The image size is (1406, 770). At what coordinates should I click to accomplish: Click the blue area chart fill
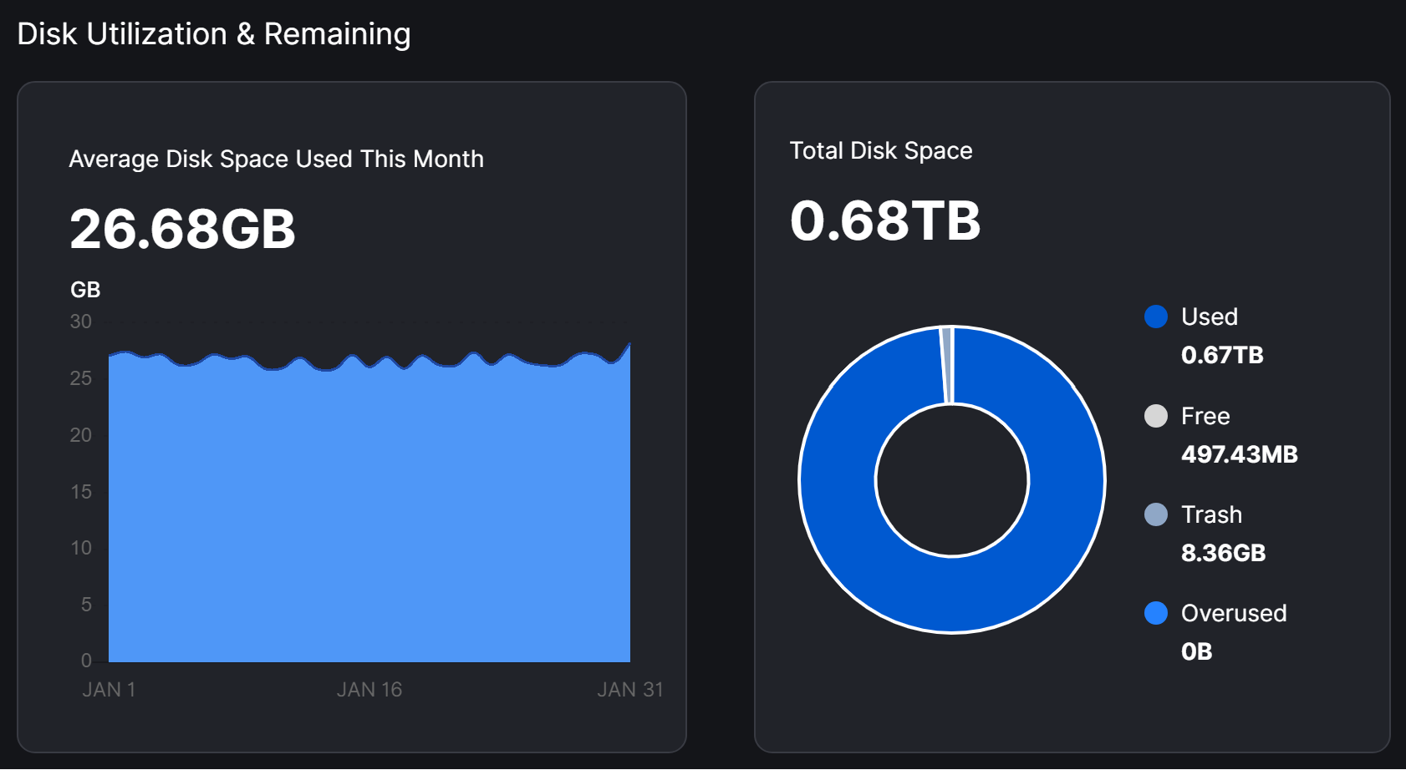tap(369, 518)
